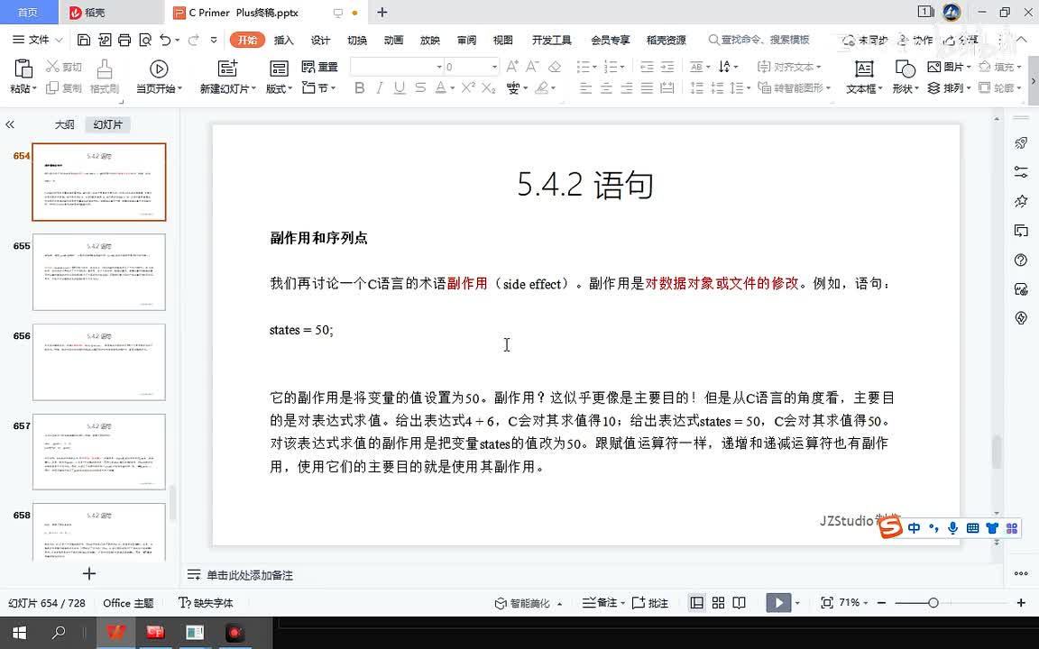Center align text
The image size is (1039, 649).
click(606, 87)
